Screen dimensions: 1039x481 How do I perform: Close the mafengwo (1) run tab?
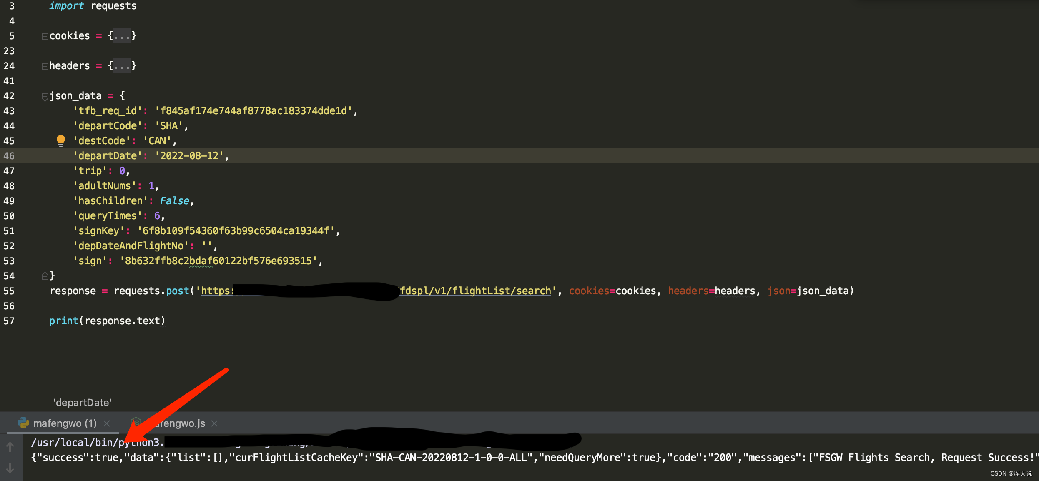pos(107,423)
